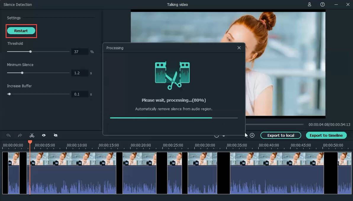Image resolution: width=353 pixels, height=201 pixels.
Task: Select the long clip spanning 00:00:05:00 to 00:00:15:00
Action: coord(71,173)
